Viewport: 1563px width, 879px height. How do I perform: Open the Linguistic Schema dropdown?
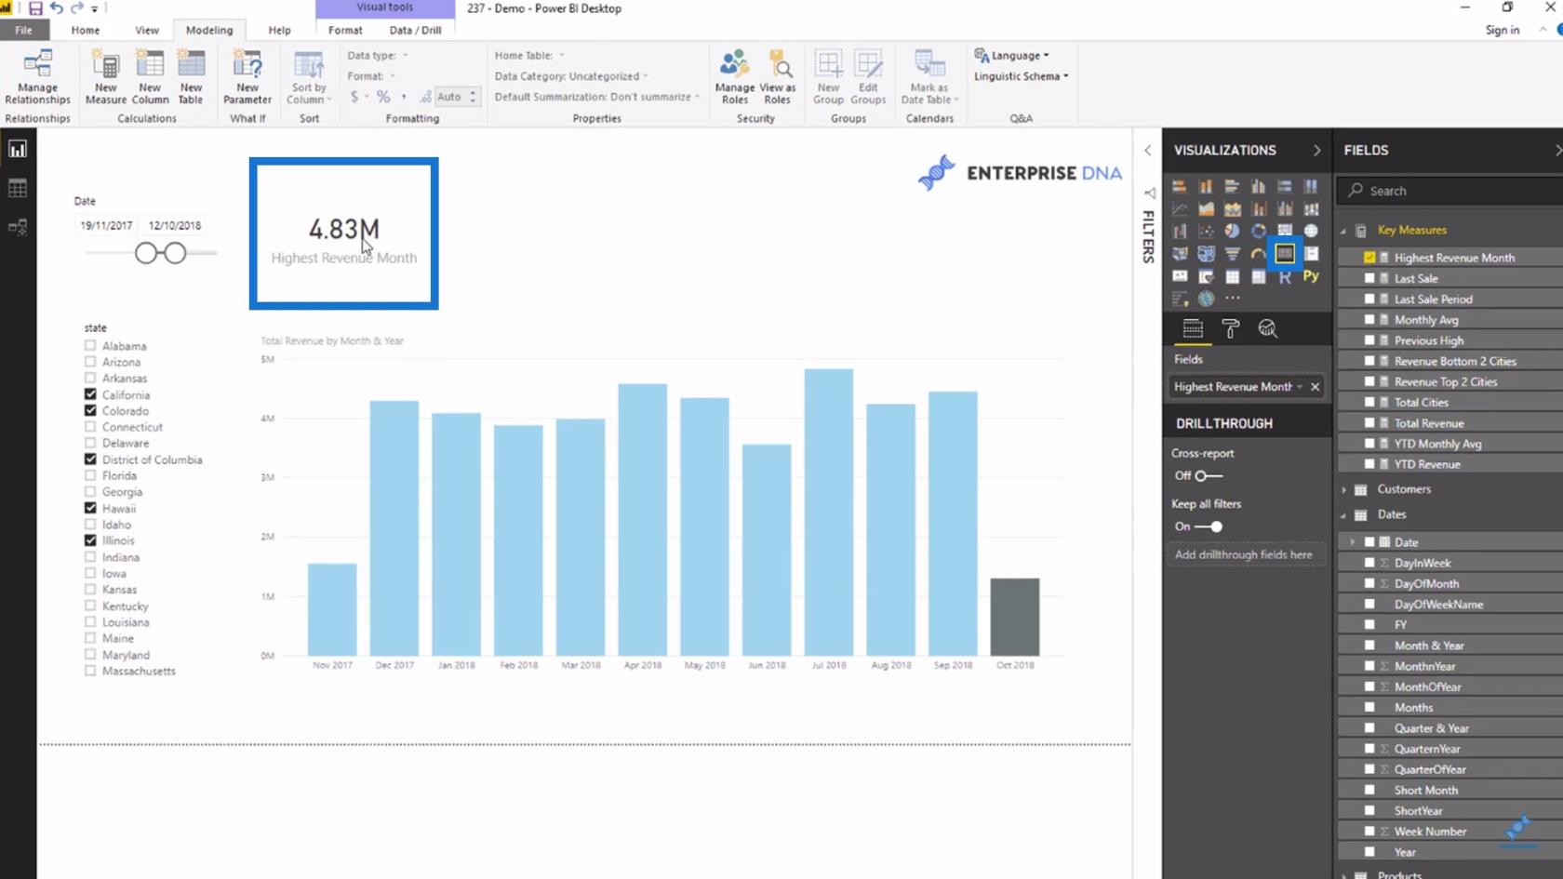[x=1022, y=76]
